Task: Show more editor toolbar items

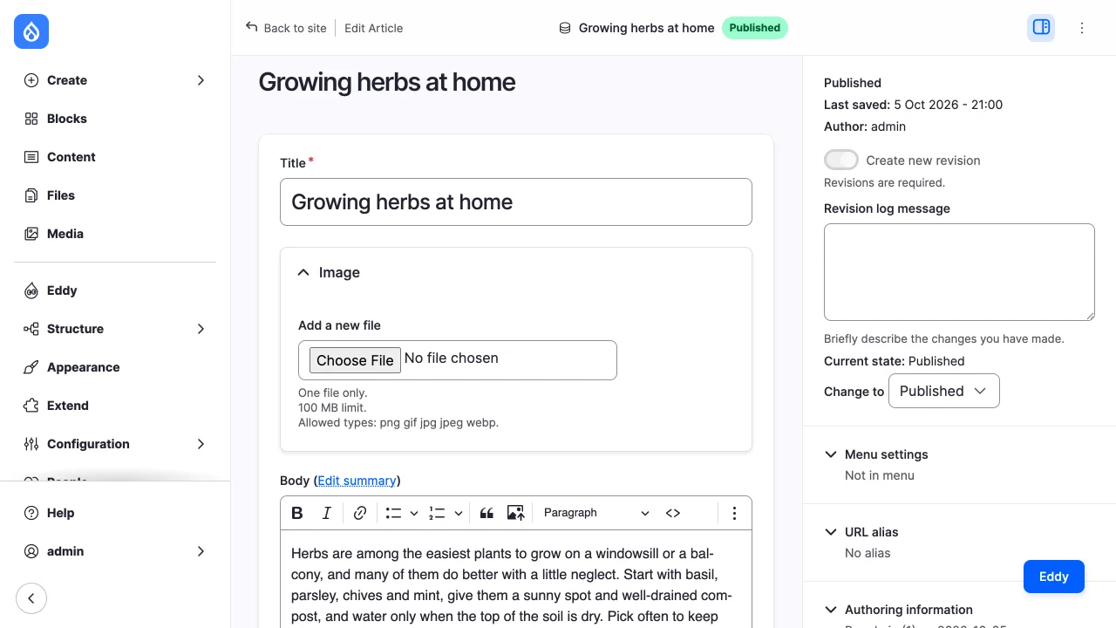Action: (734, 513)
